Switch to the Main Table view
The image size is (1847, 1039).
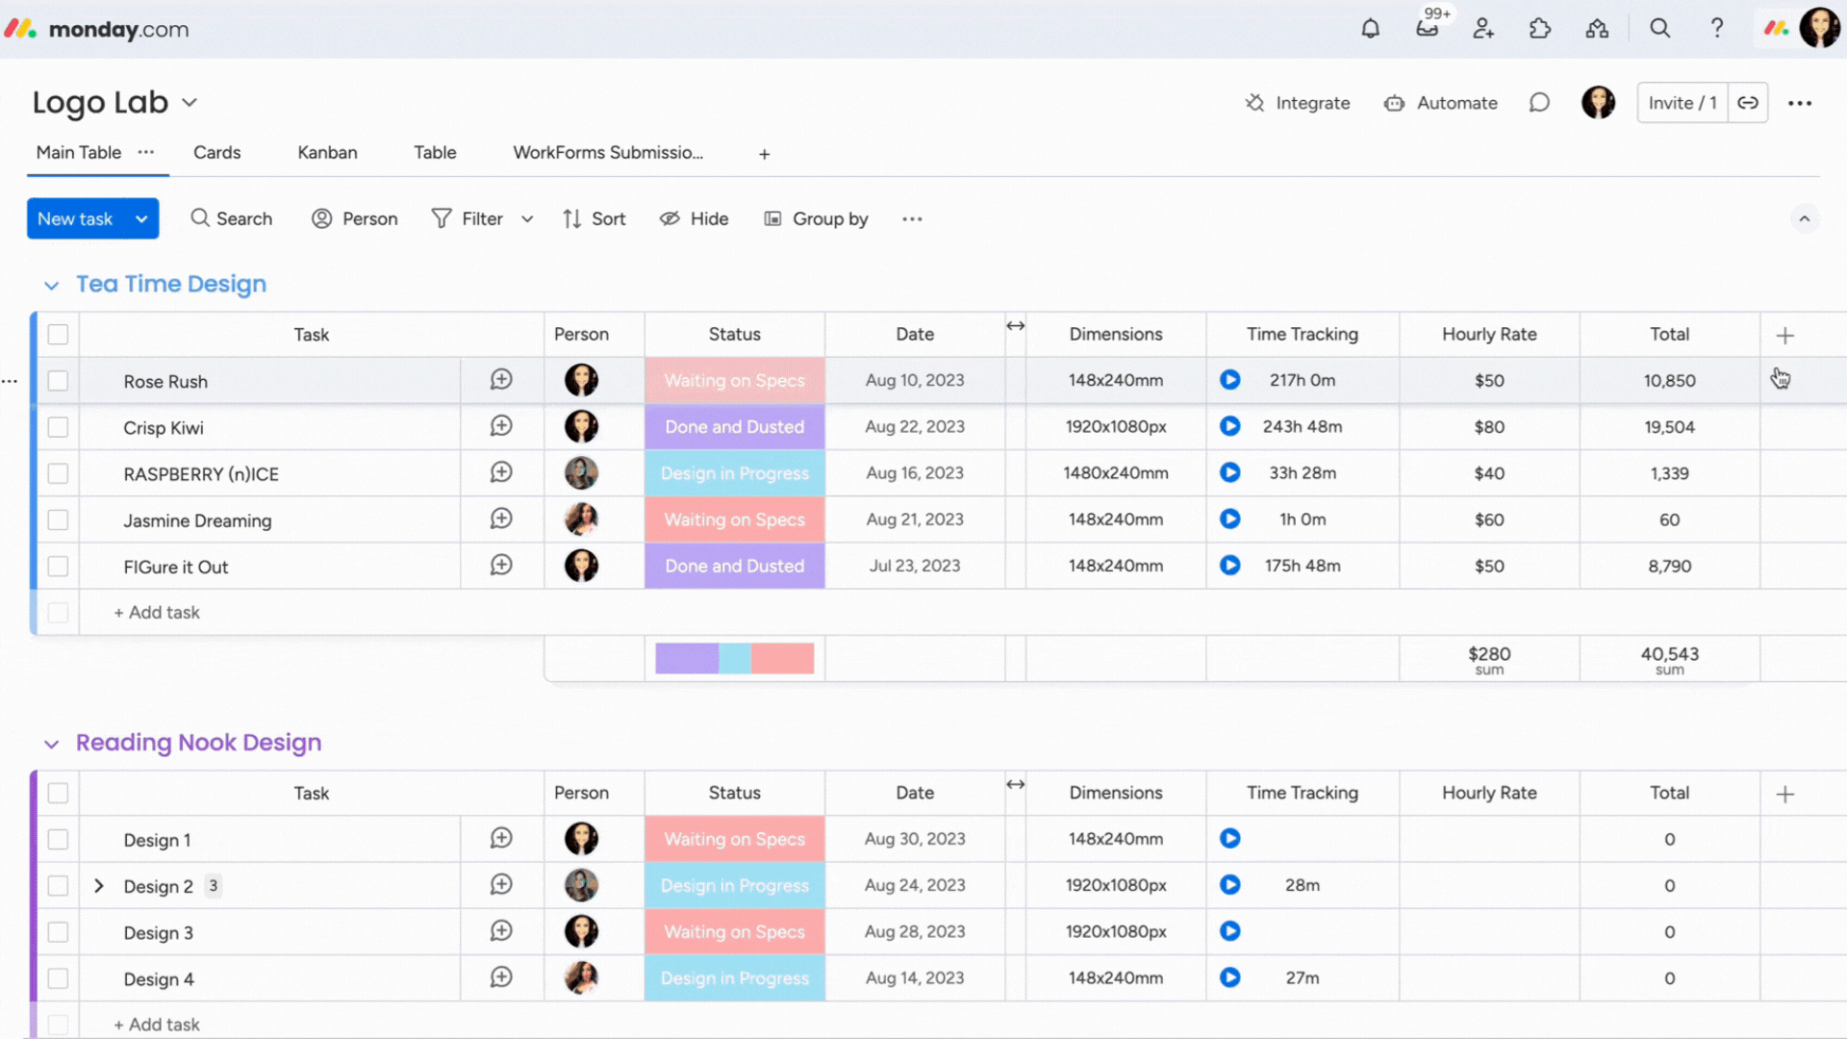(79, 153)
